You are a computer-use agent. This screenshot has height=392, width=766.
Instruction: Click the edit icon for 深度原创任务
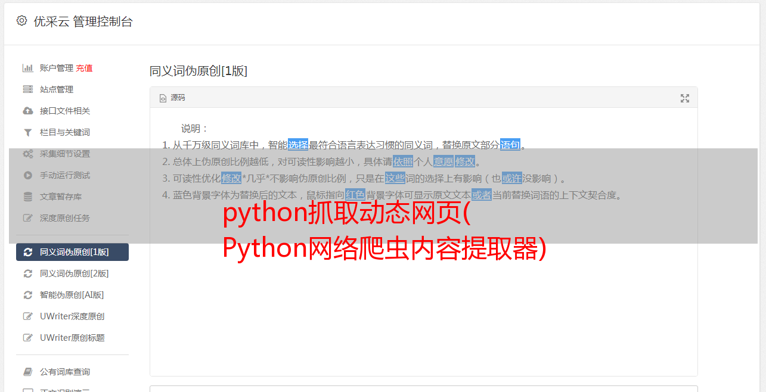point(27,218)
